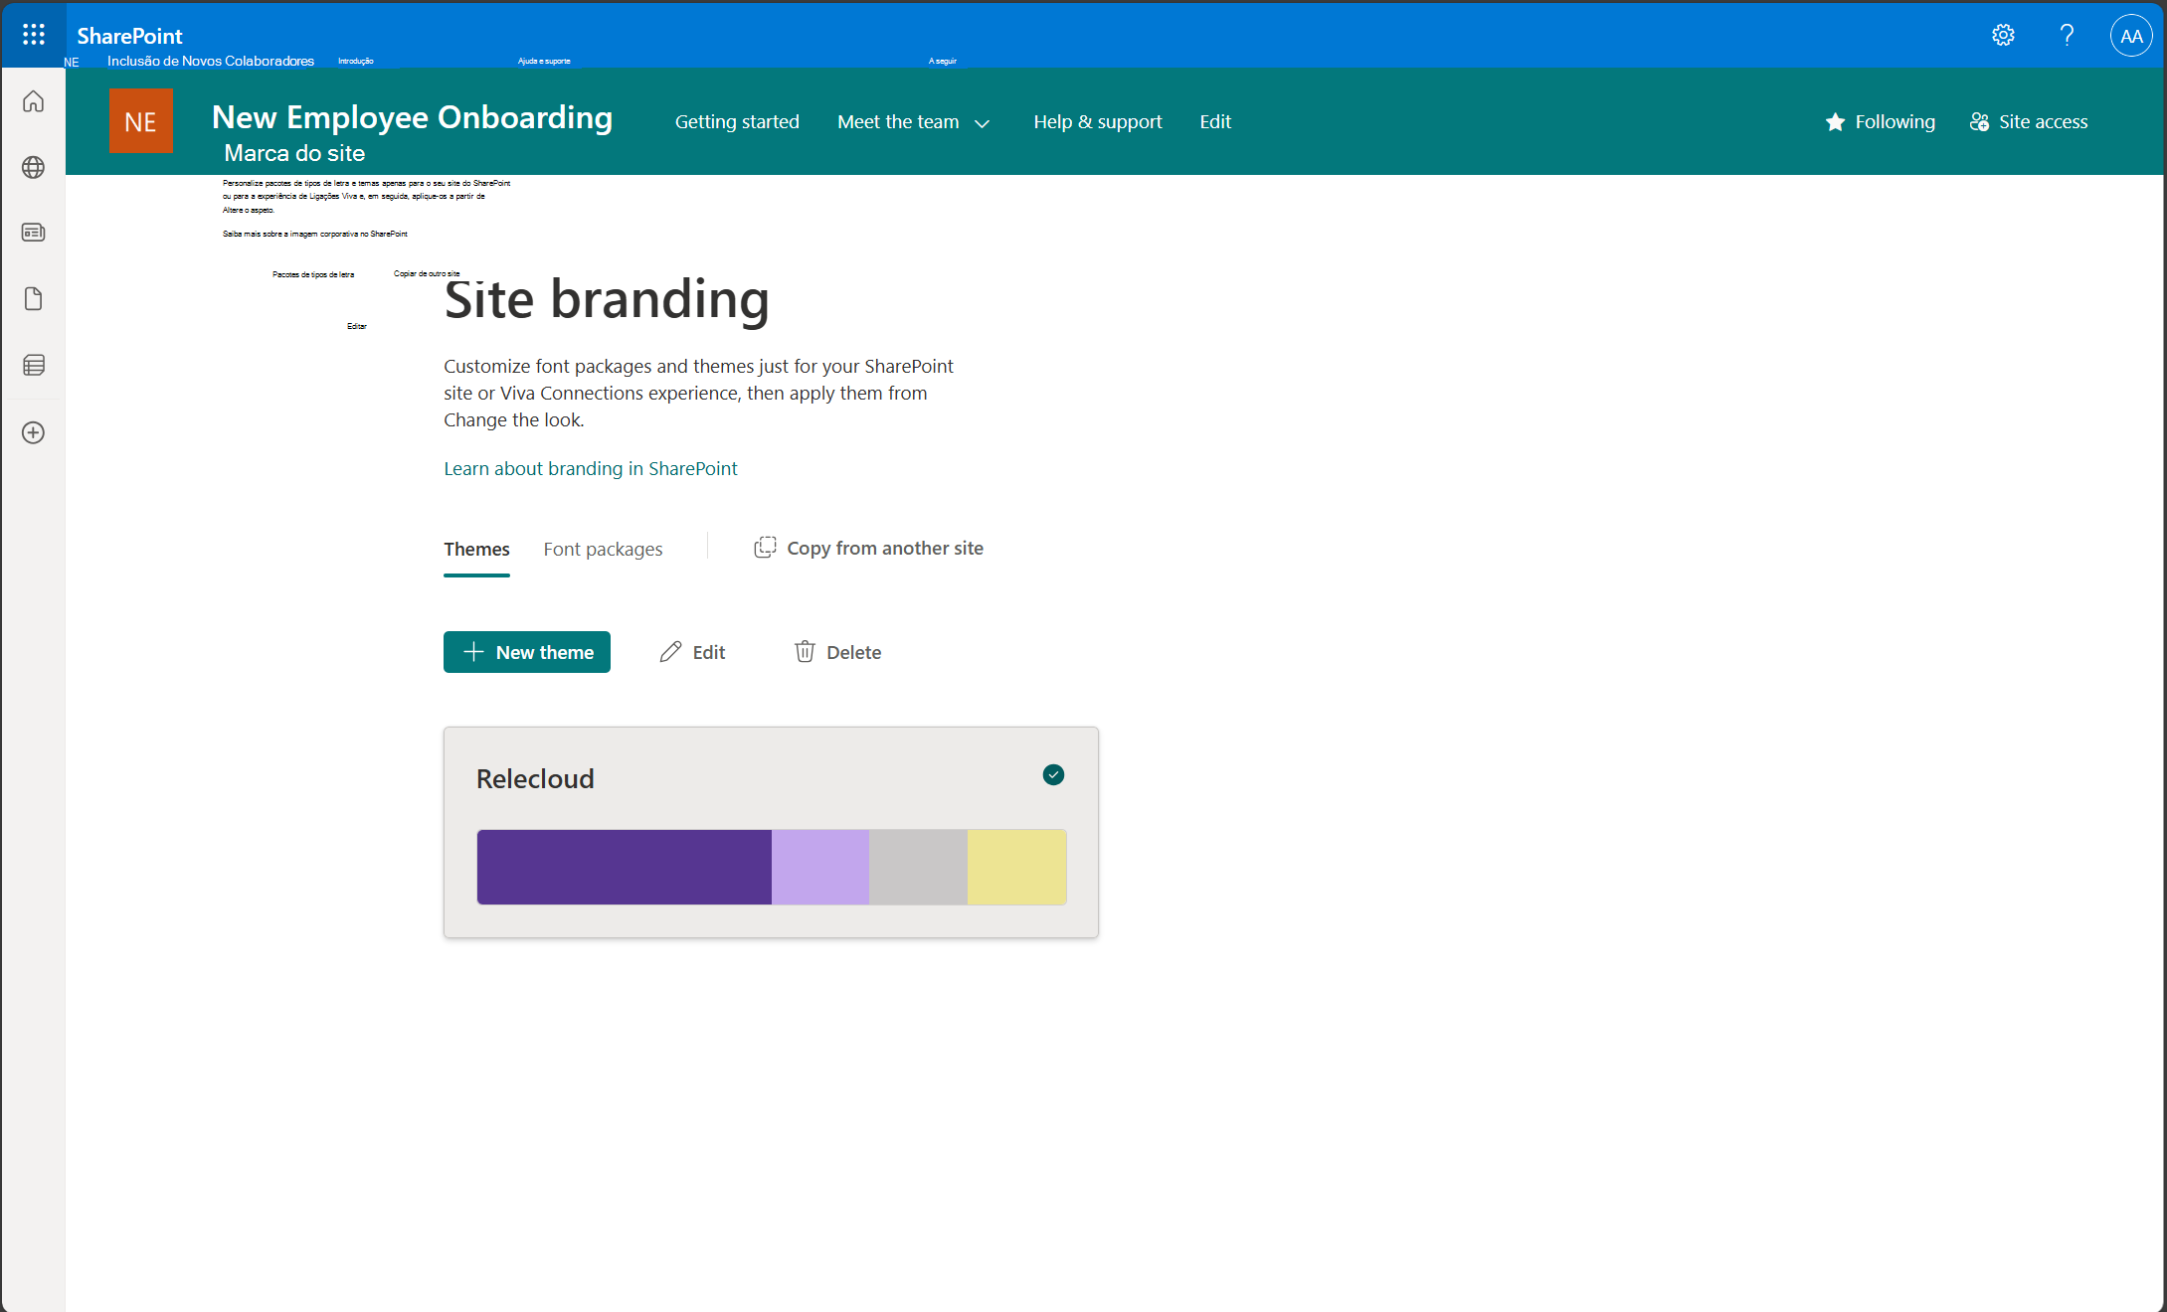This screenshot has width=2167, height=1312.
Task: Click the Copy from another site icon
Action: click(764, 548)
